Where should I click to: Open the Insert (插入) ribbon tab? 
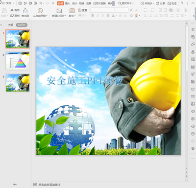68,3
